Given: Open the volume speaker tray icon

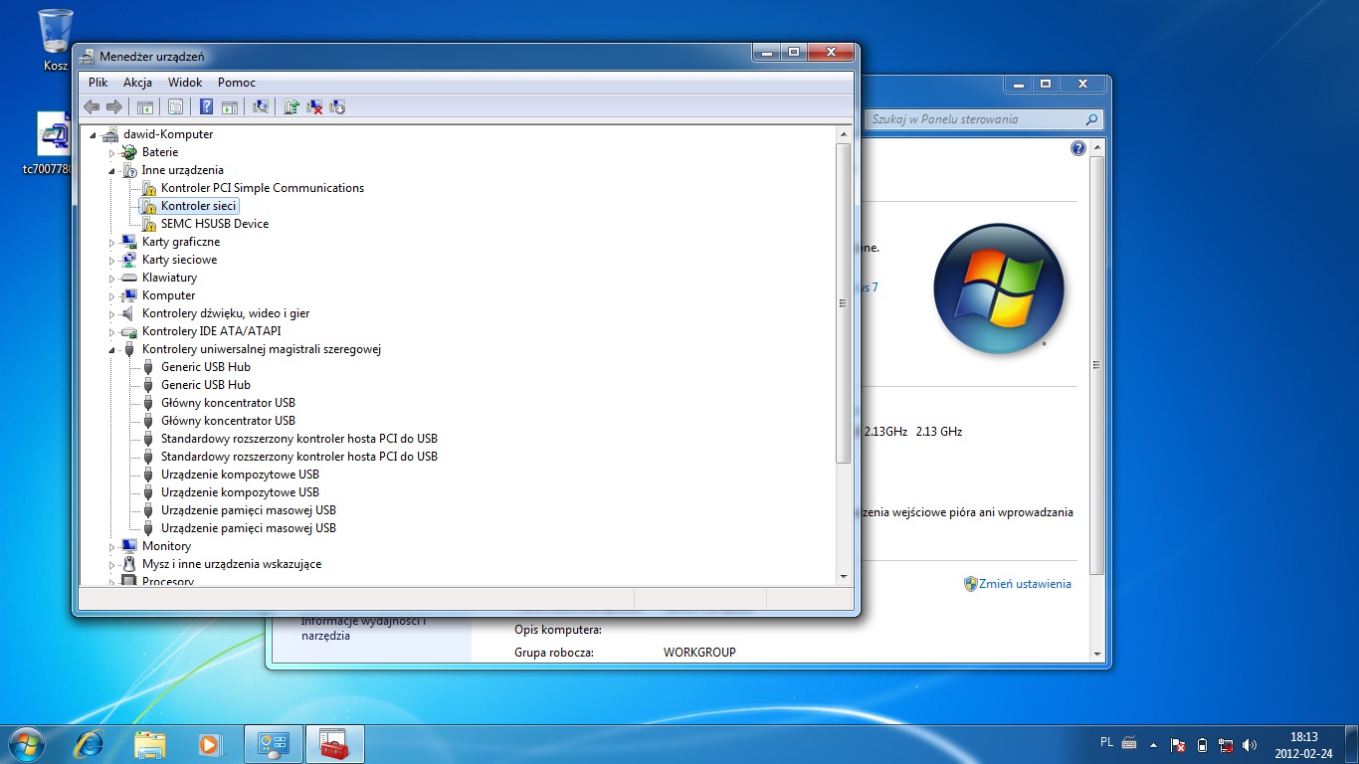Looking at the screenshot, I should (1250, 744).
